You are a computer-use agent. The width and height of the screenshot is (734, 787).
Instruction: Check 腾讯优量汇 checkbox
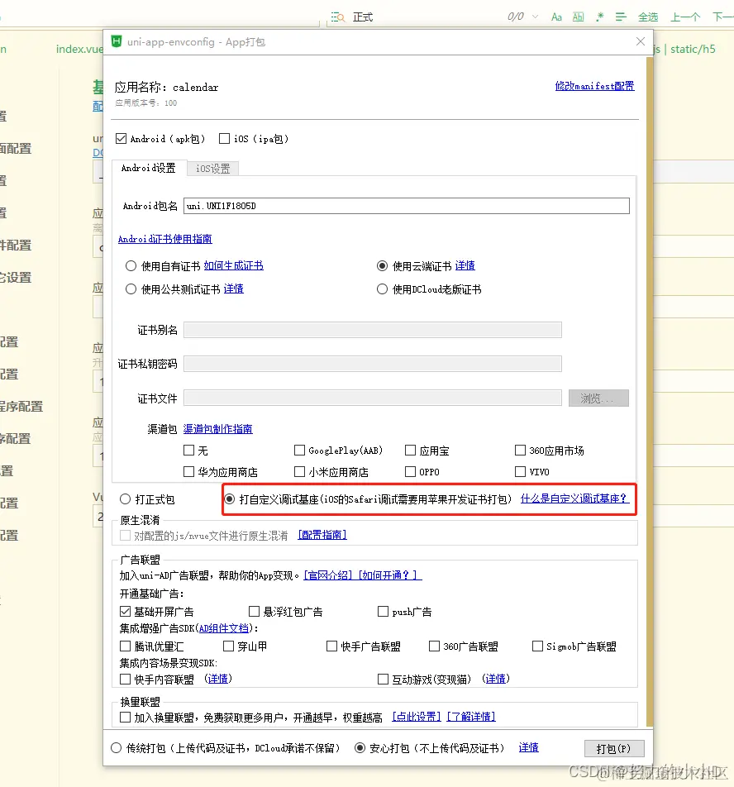click(x=126, y=646)
